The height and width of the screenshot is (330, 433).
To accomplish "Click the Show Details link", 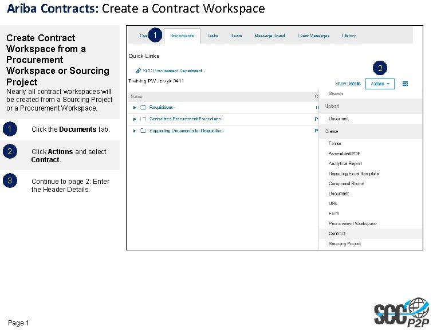I will point(348,84).
